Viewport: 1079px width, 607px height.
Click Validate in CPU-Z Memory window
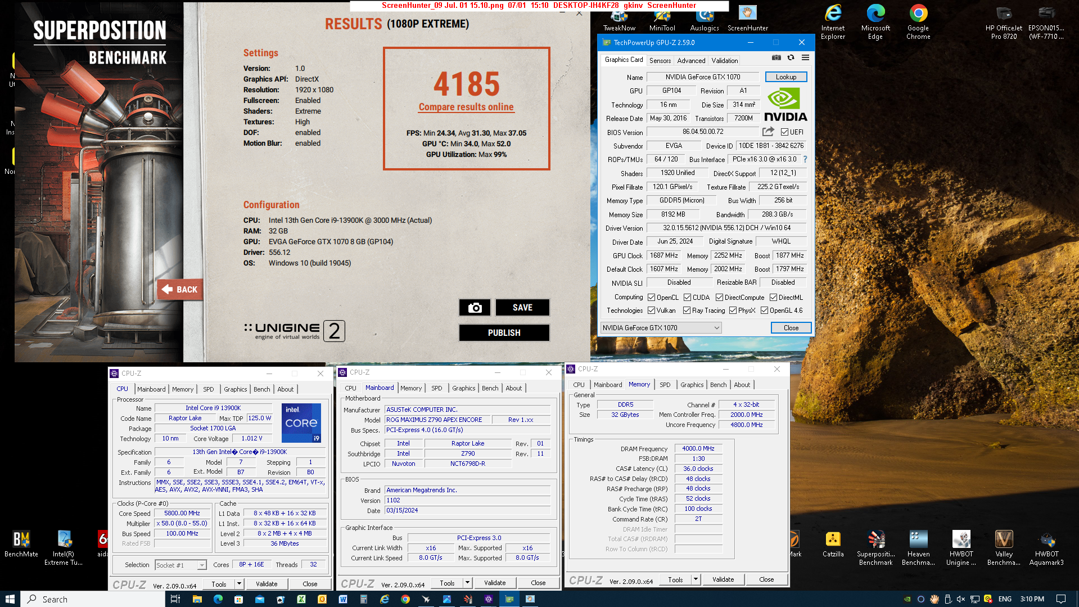723,579
